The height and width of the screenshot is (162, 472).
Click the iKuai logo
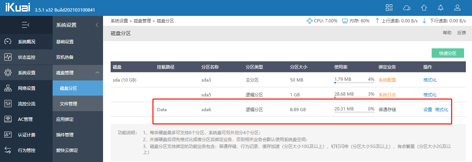point(18,7)
